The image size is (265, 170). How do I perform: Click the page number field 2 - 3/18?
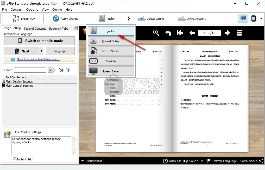[209, 33]
